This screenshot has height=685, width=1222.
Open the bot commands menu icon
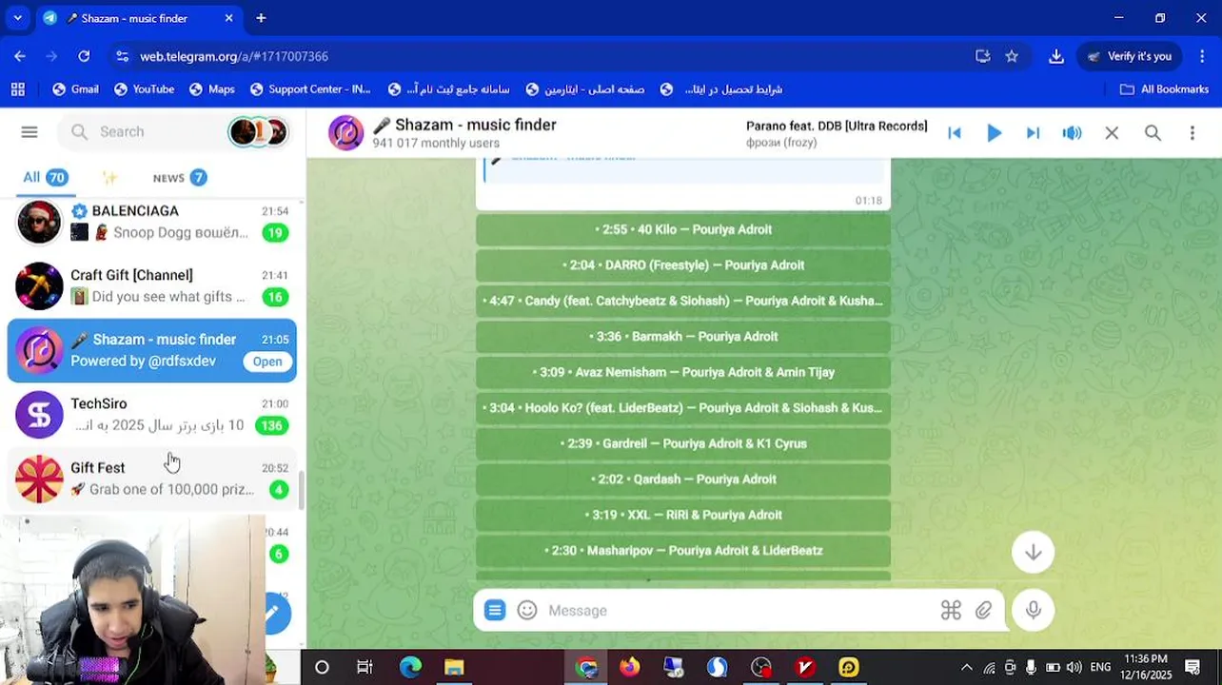click(495, 611)
